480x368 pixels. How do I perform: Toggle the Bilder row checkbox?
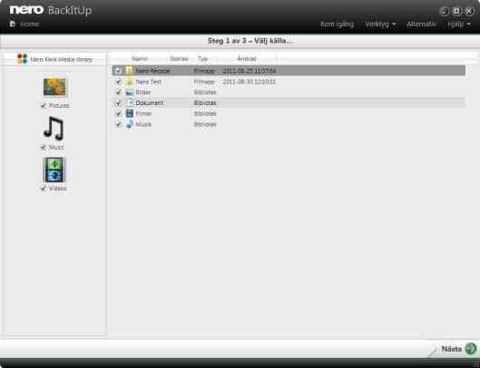(119, 92)
